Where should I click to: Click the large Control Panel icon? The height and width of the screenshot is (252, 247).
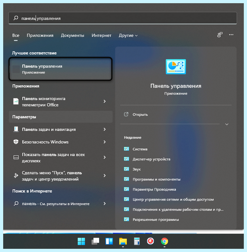176,67
